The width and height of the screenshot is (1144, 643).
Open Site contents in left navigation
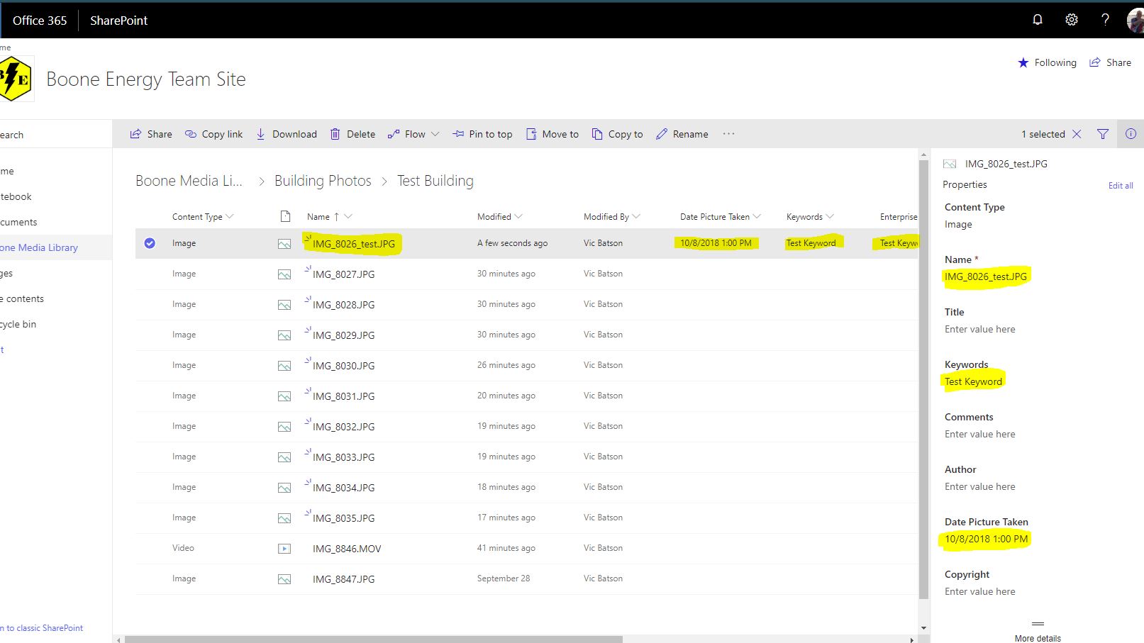pyautogui.click(x=22, y=298)
